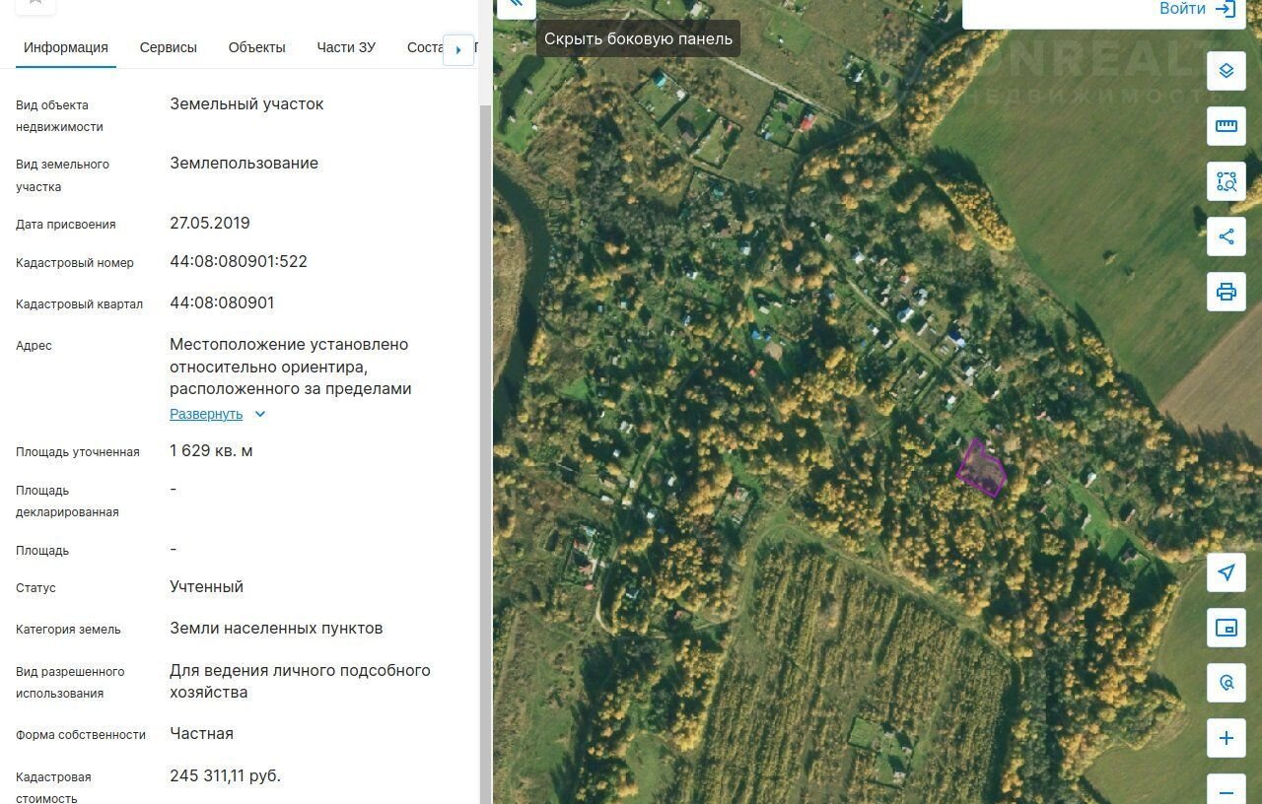
Task: Zoom out the map with minus button
Action: (x=1226, y=790)
